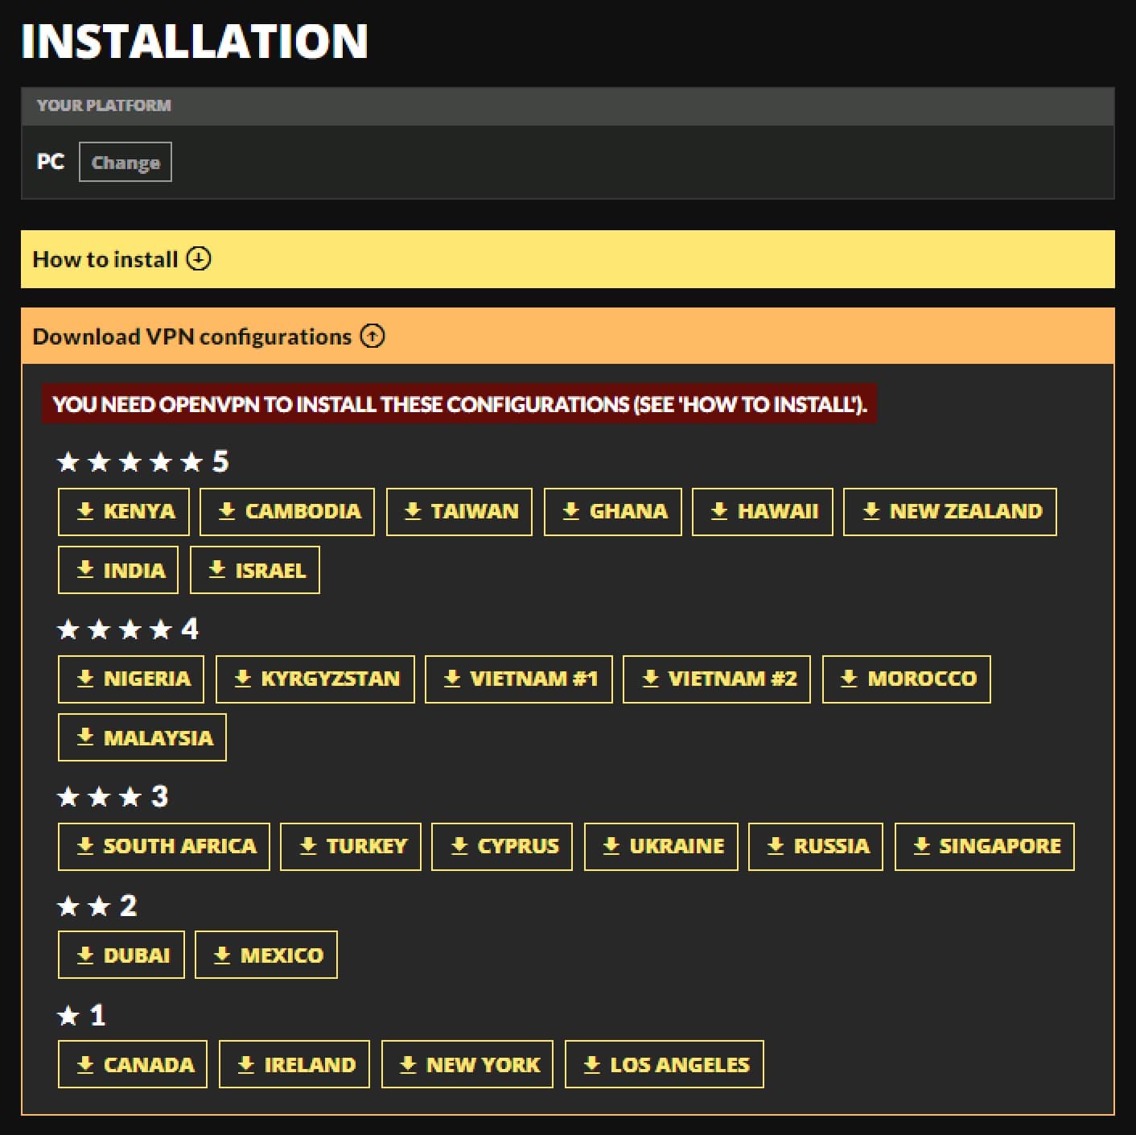The width and height of the screenshot is (1136, 1135).
Task: Click the circled up-arrow icon next to Download VPN configurations
Action: click(372, 336)
